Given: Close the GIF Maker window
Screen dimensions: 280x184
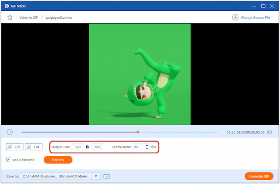Looking at the screenshot, I should pyautogui.click(x=272, y=6).
